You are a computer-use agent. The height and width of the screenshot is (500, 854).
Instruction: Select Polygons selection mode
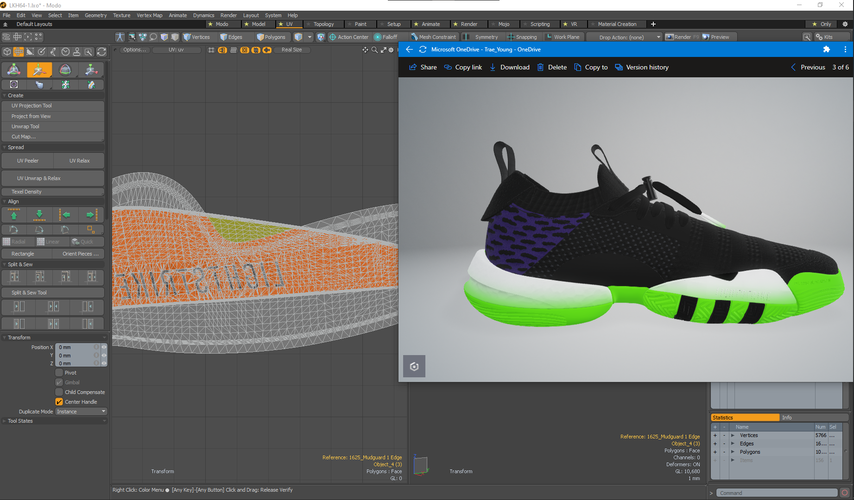(x=272, y=37)
